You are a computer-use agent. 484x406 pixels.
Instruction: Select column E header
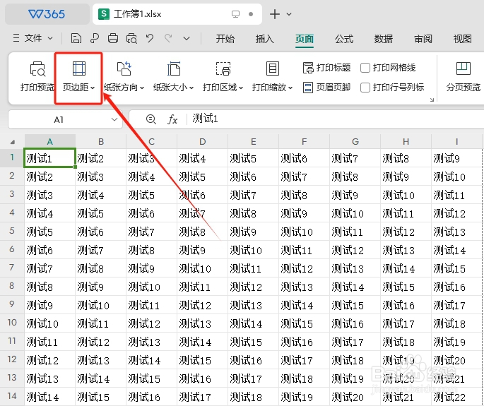point(254,142)
